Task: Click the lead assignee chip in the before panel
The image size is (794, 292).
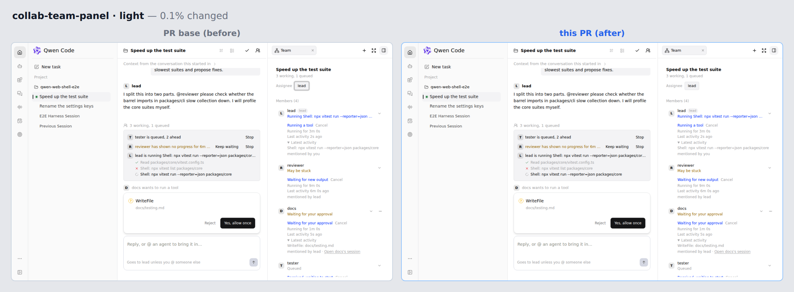Action: 302,86
